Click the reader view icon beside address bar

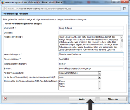tap(125, 9)
